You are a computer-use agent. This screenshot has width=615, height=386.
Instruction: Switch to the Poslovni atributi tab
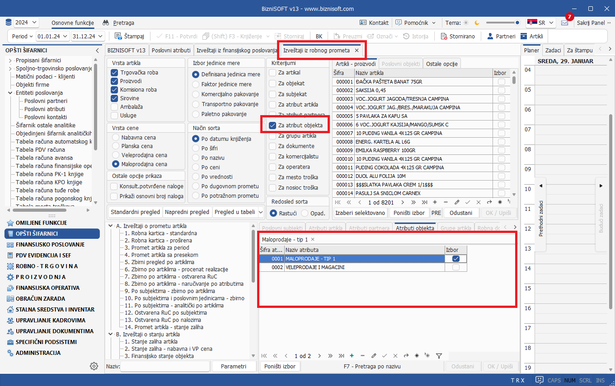point(171,51)
